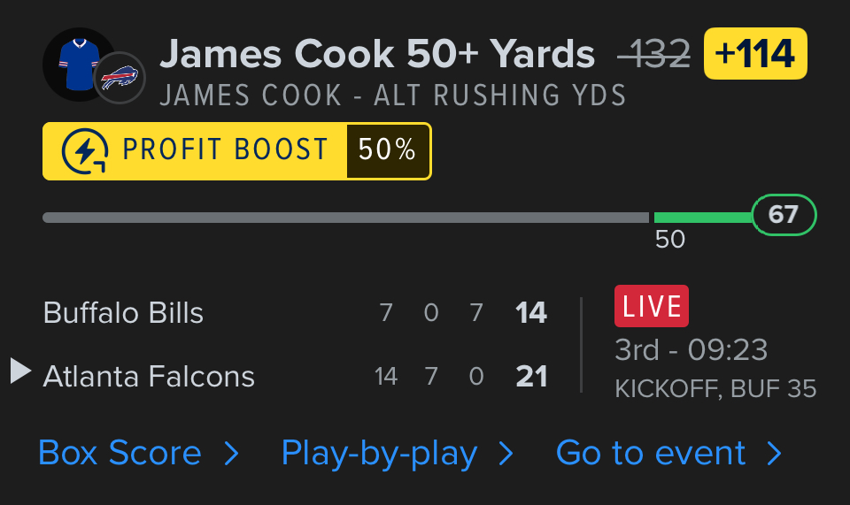Click the chevron after Go to event
The height and width of the screenshot is (505, 850).
[775, 454]
